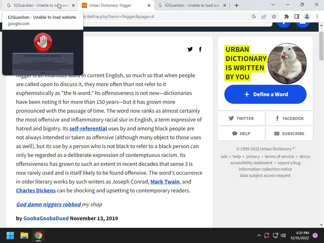This screenshot has width=324, height=243.
Task: Open the footer help link
Action: click(237, 156)
